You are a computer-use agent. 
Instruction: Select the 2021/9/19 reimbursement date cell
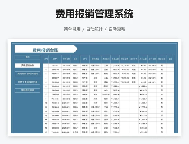pyautogui.click(x=66, y=128)
